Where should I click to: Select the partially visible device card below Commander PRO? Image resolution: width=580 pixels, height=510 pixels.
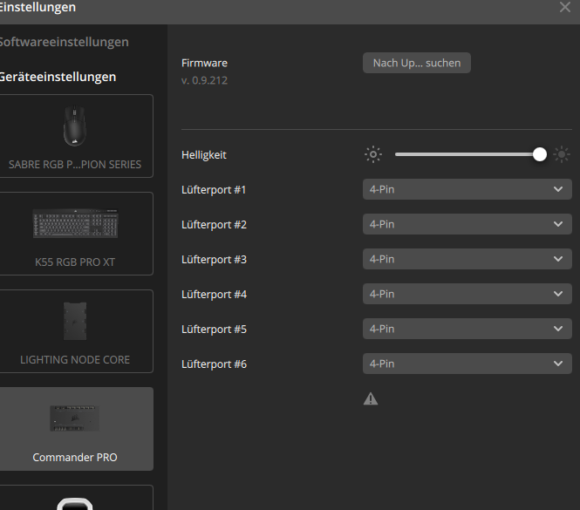75,498
